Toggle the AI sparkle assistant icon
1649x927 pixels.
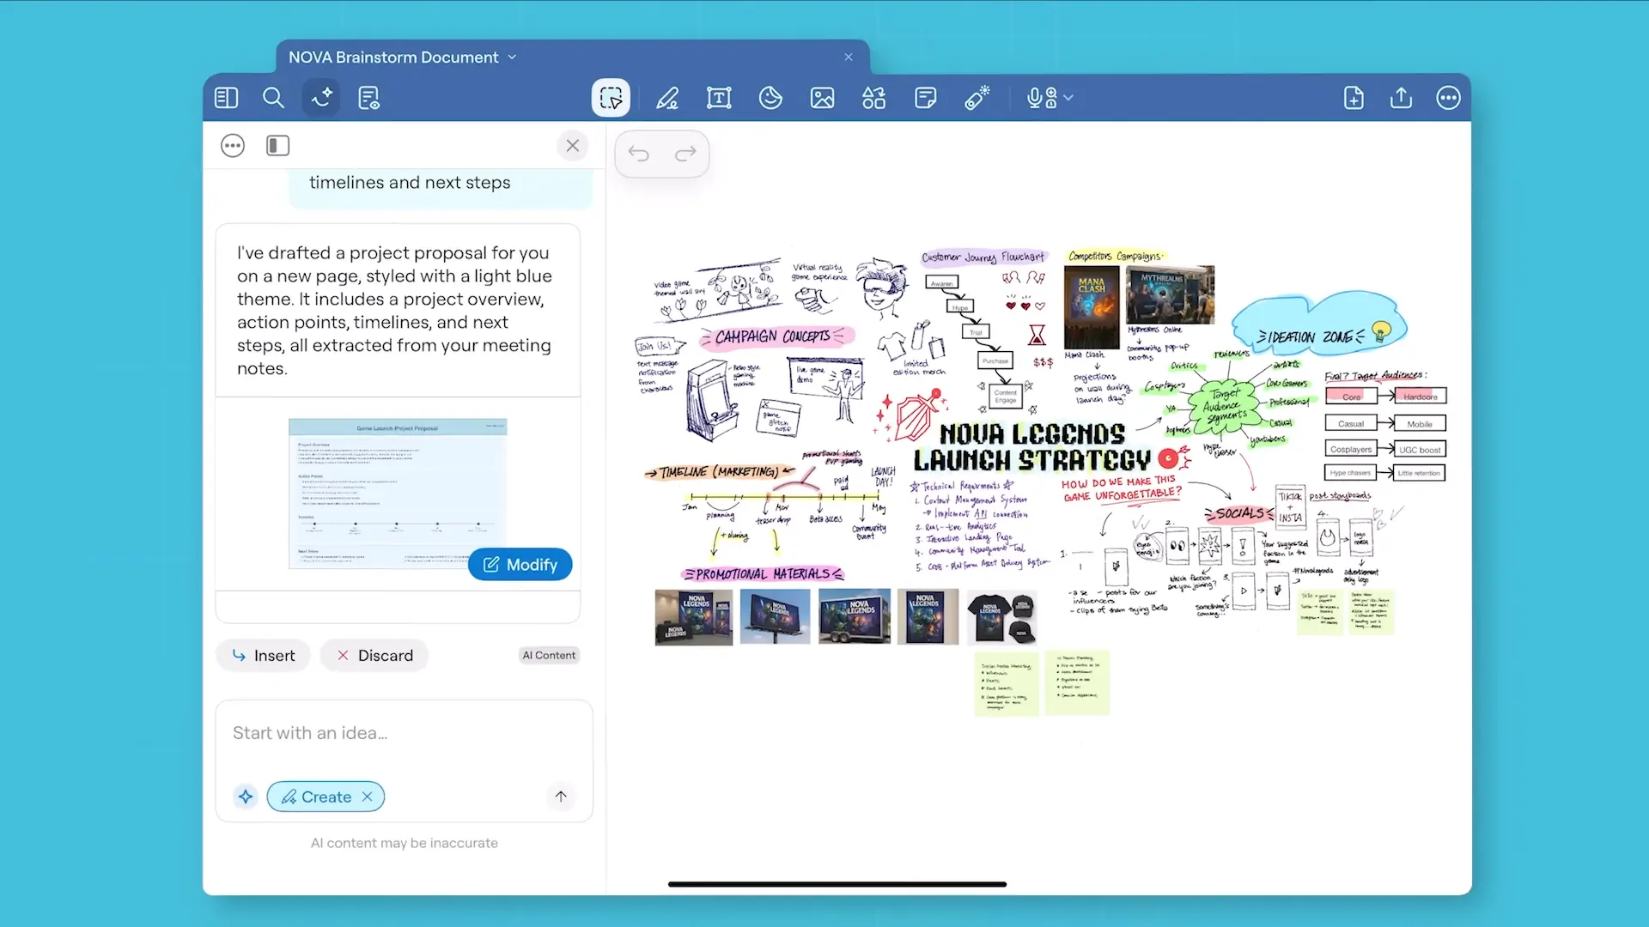click(321, 98)
